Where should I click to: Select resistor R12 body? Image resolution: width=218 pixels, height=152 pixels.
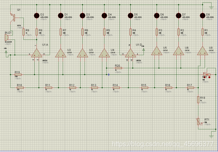pyautogui.click(x=73, y=88)
